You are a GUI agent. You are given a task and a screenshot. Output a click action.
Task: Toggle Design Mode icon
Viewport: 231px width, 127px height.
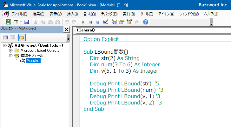(x=105, y=22)
